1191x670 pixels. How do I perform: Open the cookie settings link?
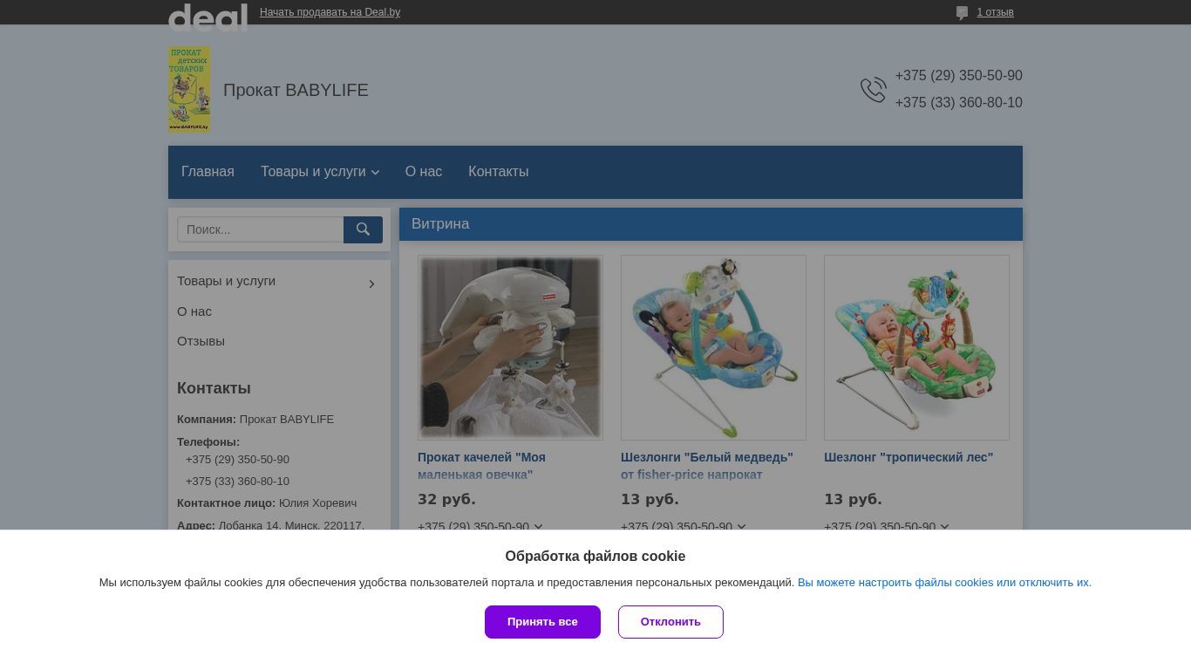pyautogui.click(x=944, y=583)
